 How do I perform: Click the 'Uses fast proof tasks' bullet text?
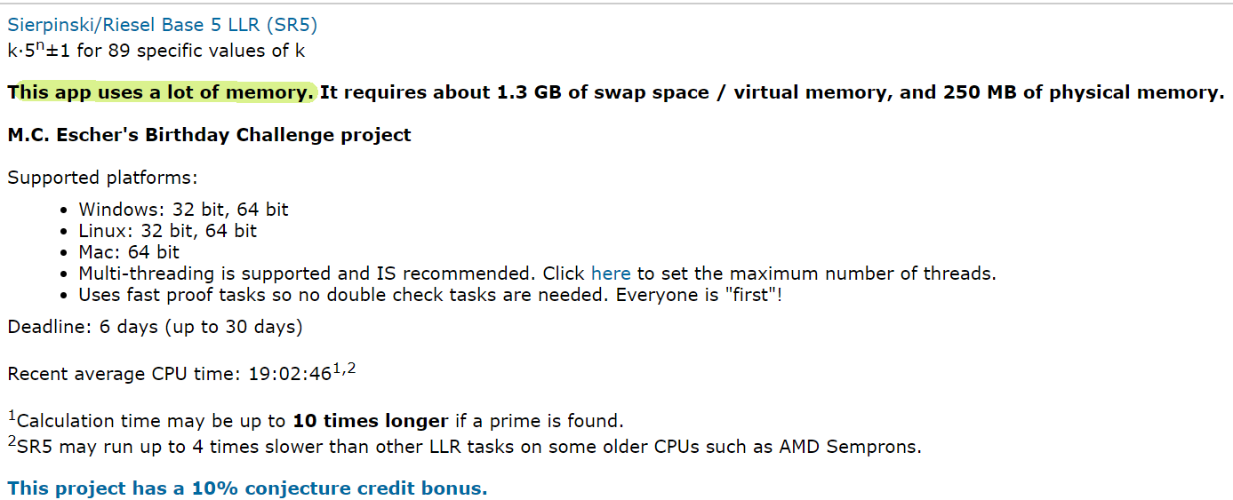coord(430,295)
